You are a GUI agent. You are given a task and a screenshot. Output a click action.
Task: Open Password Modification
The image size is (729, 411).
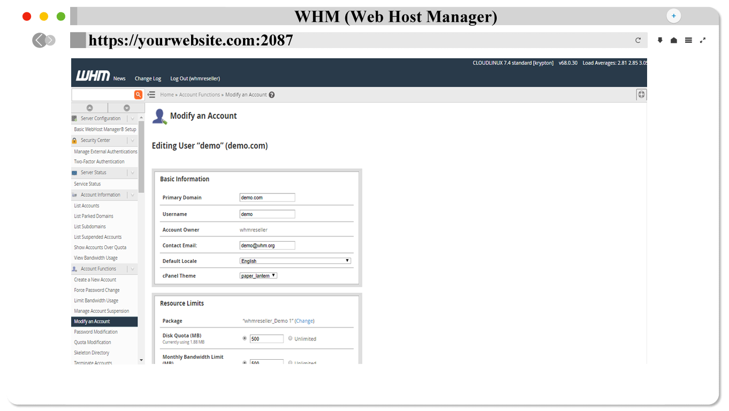click(x=96, y=332)
